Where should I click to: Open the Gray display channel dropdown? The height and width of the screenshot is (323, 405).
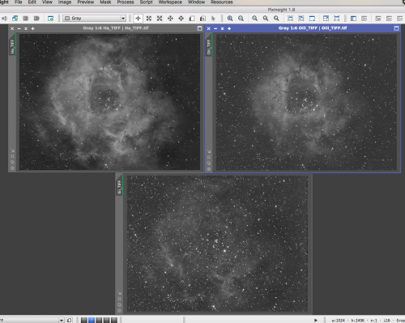(x=95, y=18)
